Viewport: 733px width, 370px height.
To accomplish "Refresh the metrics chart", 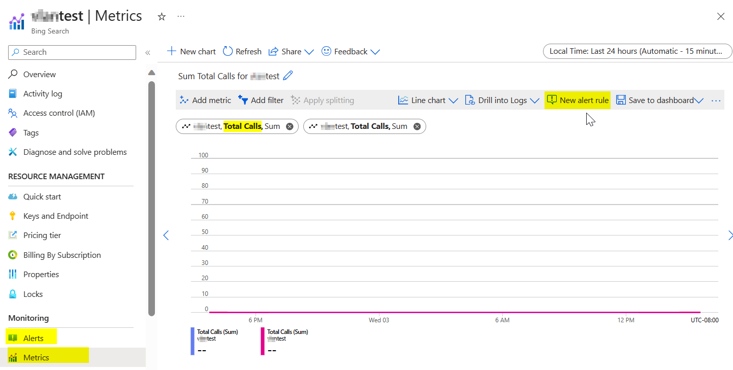I will [242, 51].
